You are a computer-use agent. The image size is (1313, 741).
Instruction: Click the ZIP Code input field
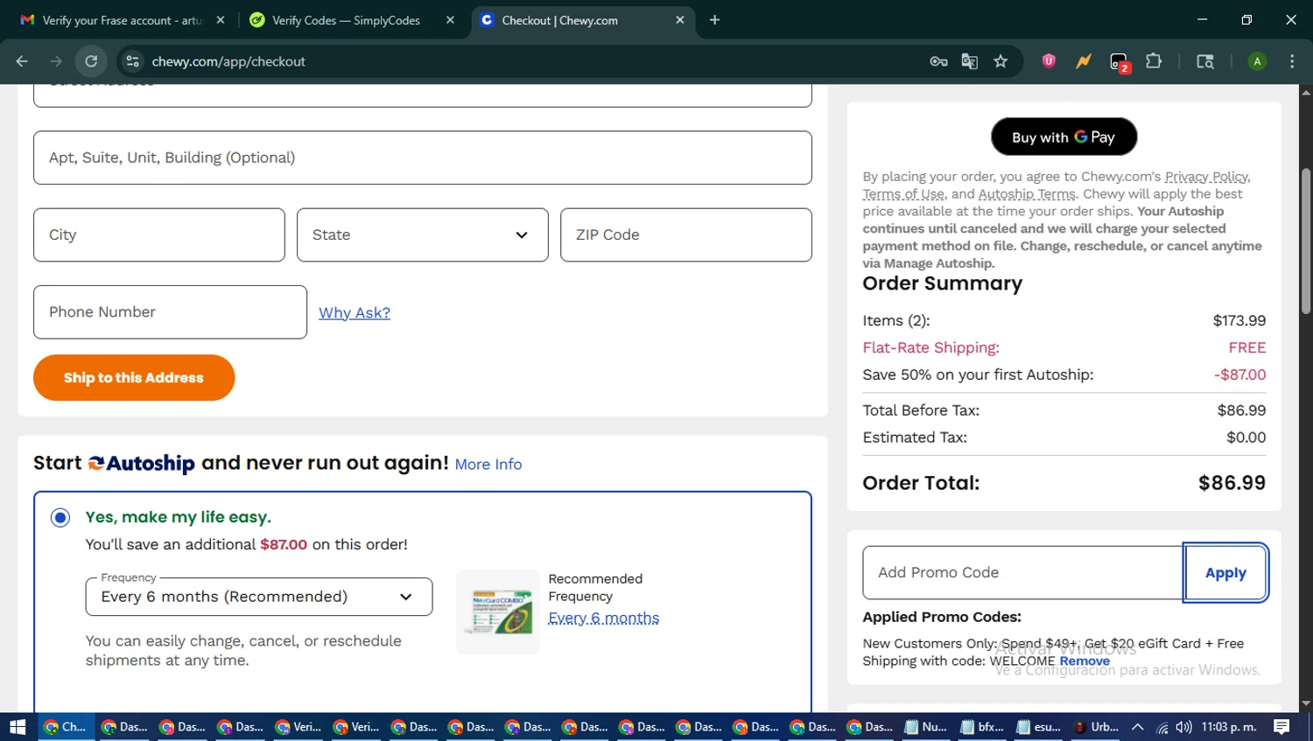(x=686, y=234)
